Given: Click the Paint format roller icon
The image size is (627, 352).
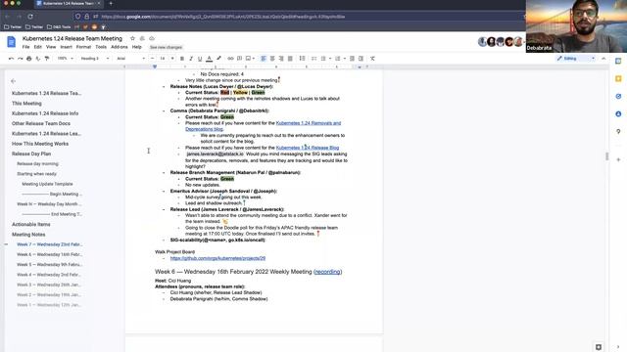Looking at the screenshot, I should (x=47, y=59).
